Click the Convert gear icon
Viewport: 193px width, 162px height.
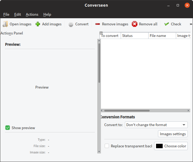click(71, 24)
